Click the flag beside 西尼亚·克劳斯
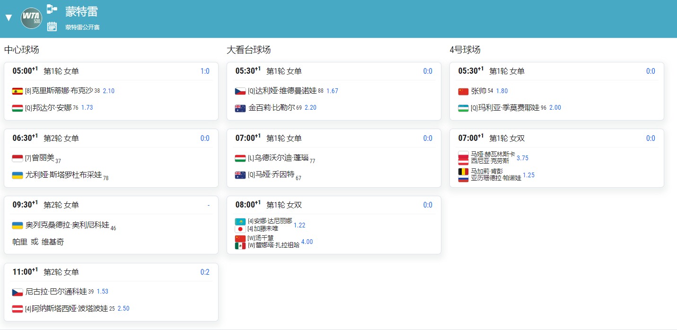This screenshot has width=677, height=330. (463, 162)
